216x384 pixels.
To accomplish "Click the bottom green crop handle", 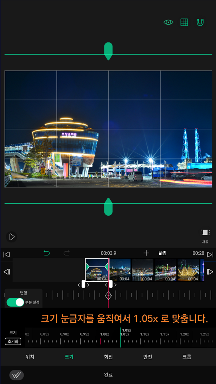I will 108,207.
